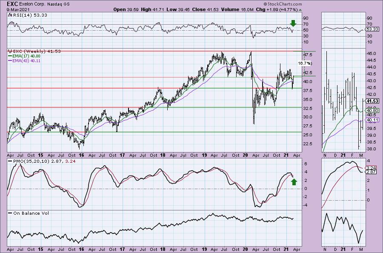The image size is (383, 253).
Task: Click the up triangle beside Chg percentage
Action: pyautogui.click(x=300, y=10)
